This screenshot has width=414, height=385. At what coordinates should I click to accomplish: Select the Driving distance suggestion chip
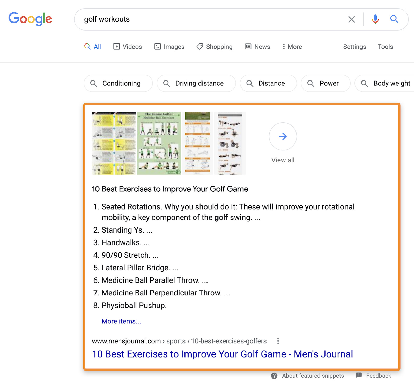point(196,83)
